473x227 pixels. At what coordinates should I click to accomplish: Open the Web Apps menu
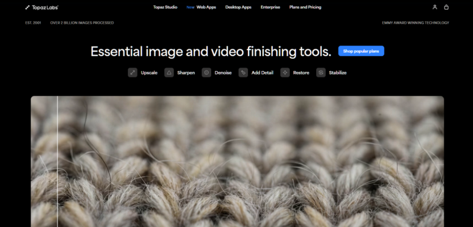coord(206,7)
